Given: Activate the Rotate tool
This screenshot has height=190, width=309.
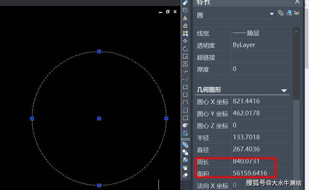Looking at the screenshot, I should tap(185, 49).
